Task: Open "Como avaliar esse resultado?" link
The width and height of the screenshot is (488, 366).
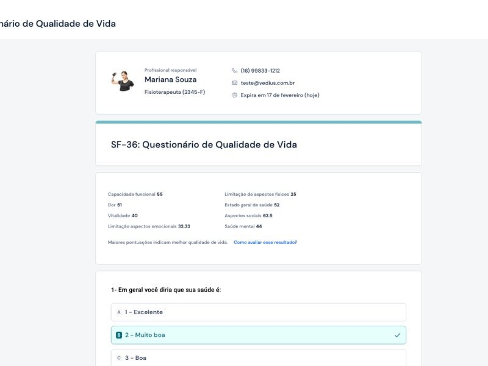Action: [x=265, y=242]
